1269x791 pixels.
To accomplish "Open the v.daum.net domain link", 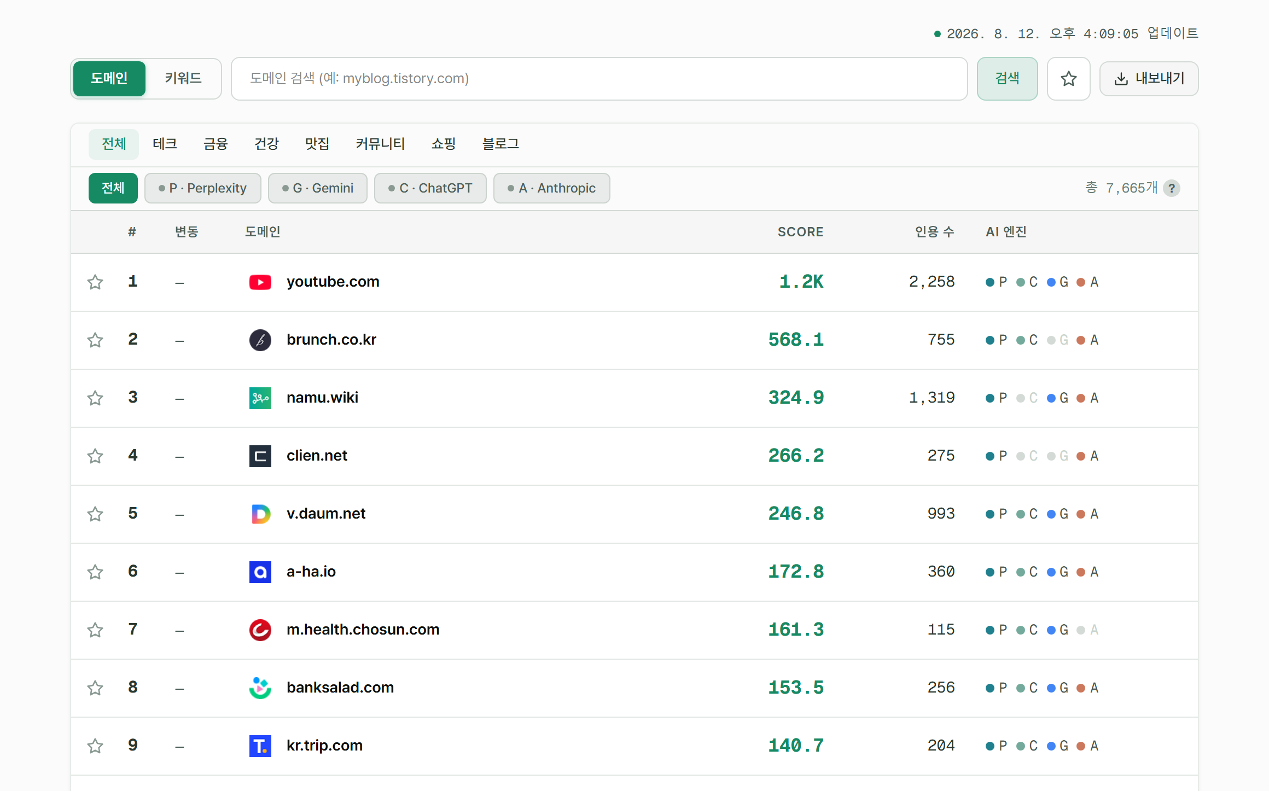I will [326, 514].
